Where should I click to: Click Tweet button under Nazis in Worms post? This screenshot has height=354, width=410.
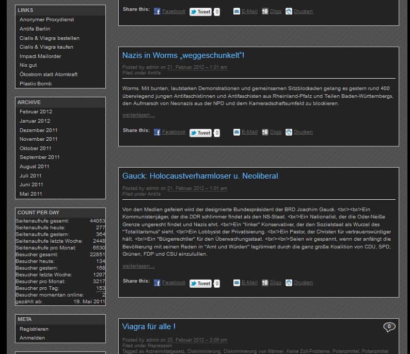coord(200,133)
